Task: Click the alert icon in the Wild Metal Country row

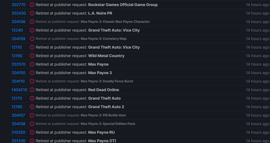Action: (32, 56)
